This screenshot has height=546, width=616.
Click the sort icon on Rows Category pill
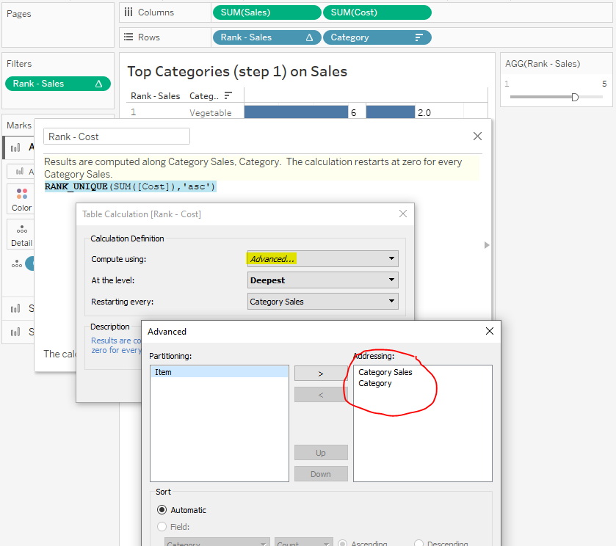tap(419, 37)
